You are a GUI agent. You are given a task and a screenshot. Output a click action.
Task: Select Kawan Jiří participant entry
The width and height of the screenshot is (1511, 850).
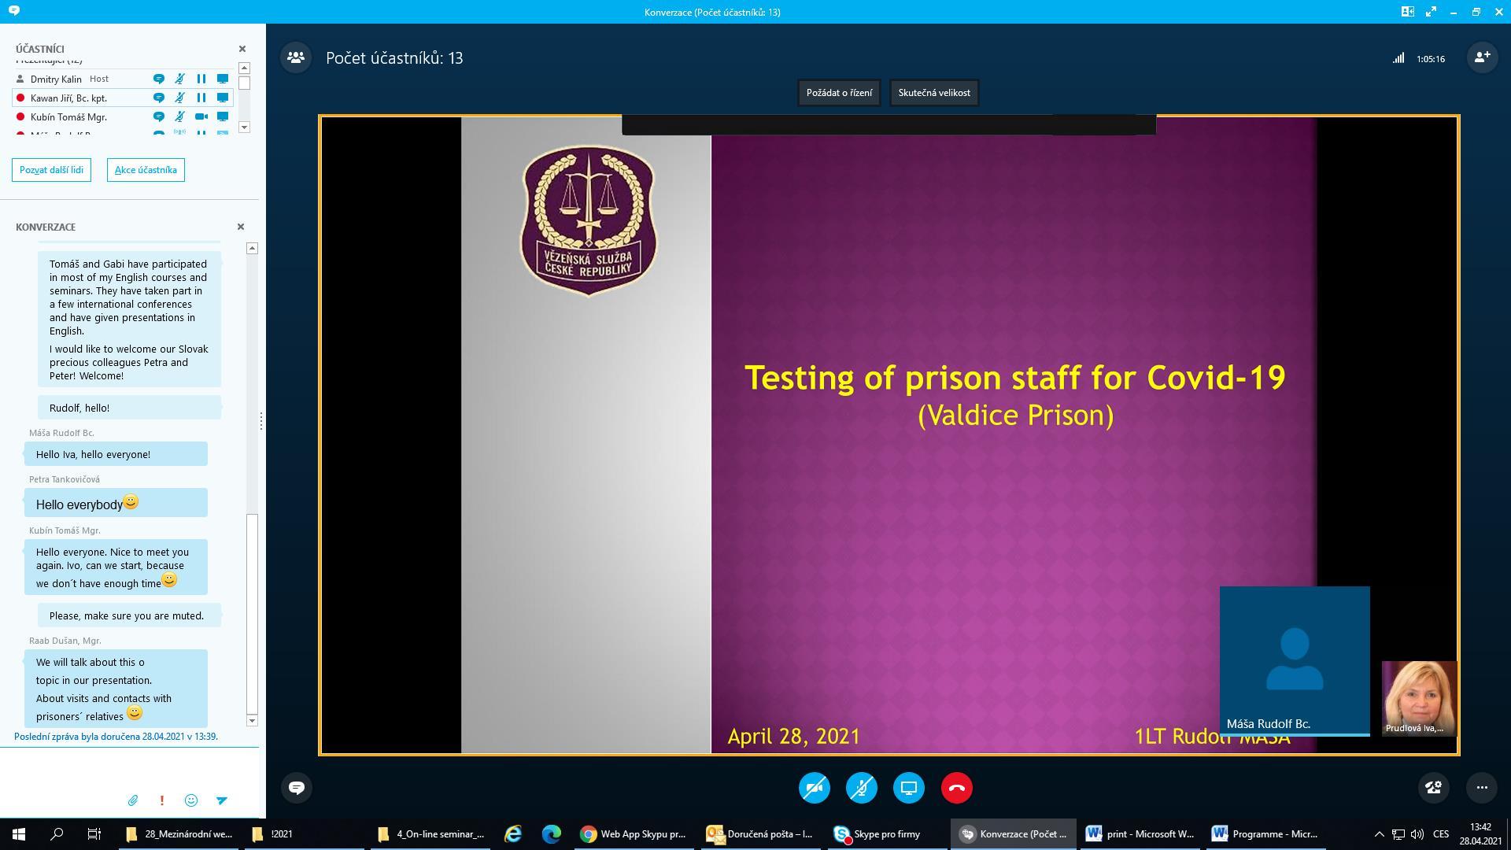pyautogui.click(x=68, y=98)
